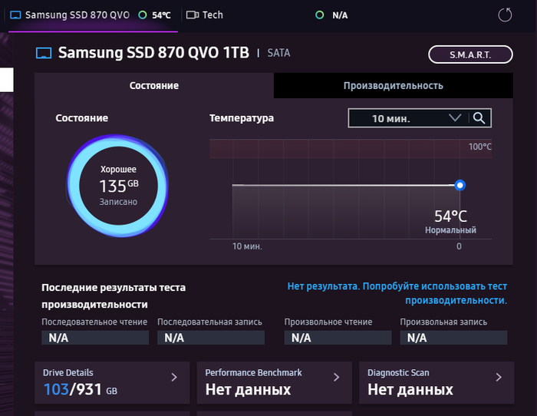
Task: Click the drive icon beside Samsung SSD 870 QVO
Action: point(15,15)
